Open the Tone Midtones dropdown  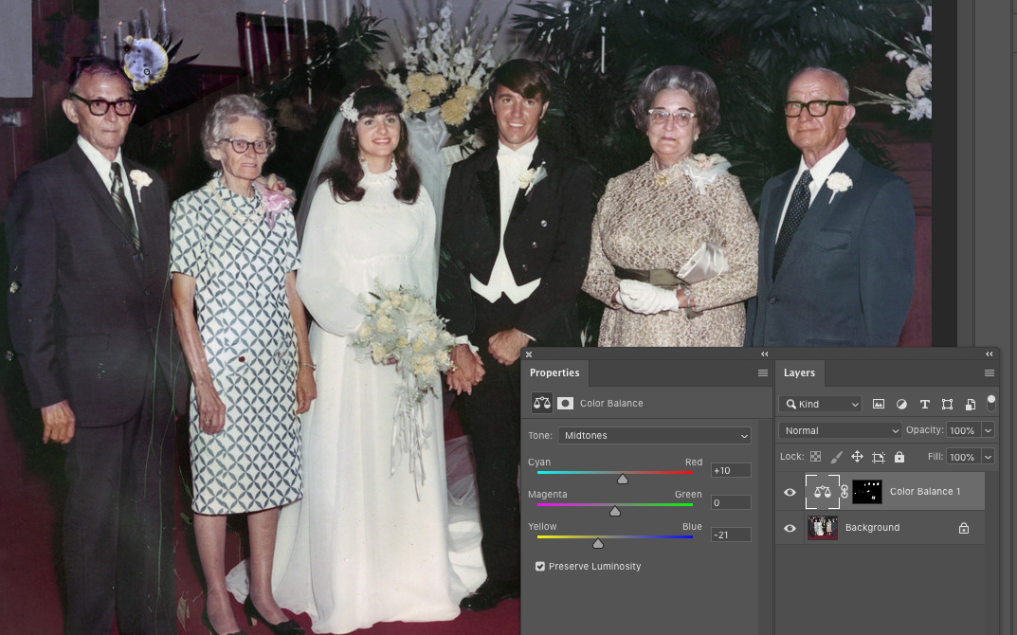(x=654, y=435)
